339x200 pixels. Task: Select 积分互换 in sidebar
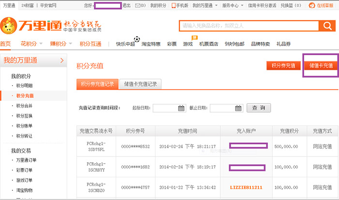[x=24, y=116]
